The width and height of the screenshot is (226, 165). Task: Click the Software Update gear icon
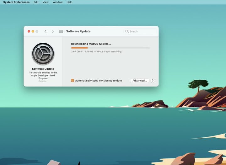click(x=43, y=54)
